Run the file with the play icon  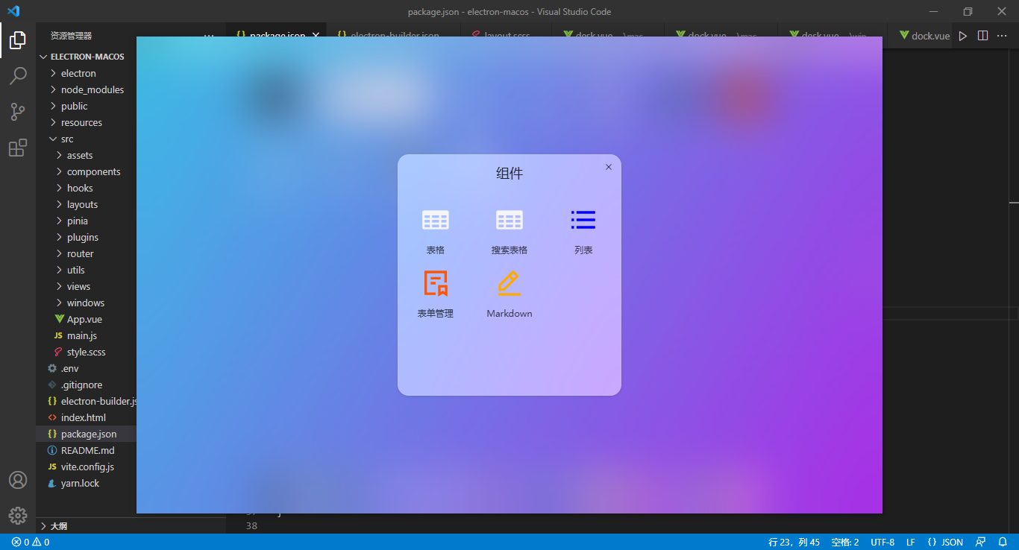point(963,36)
